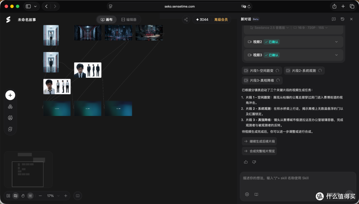
Task: Open the 片段1-空间剧变 generation chip
Action: coord(262,71)
